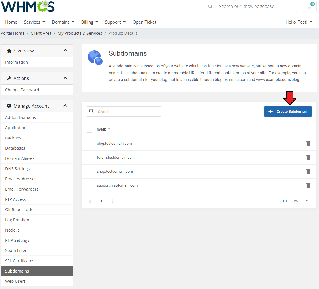Image resolution: width=319 pixels, height=289 pixels.
Task: Open Spam Filter in sidebar
Action: tap(37, 251)
